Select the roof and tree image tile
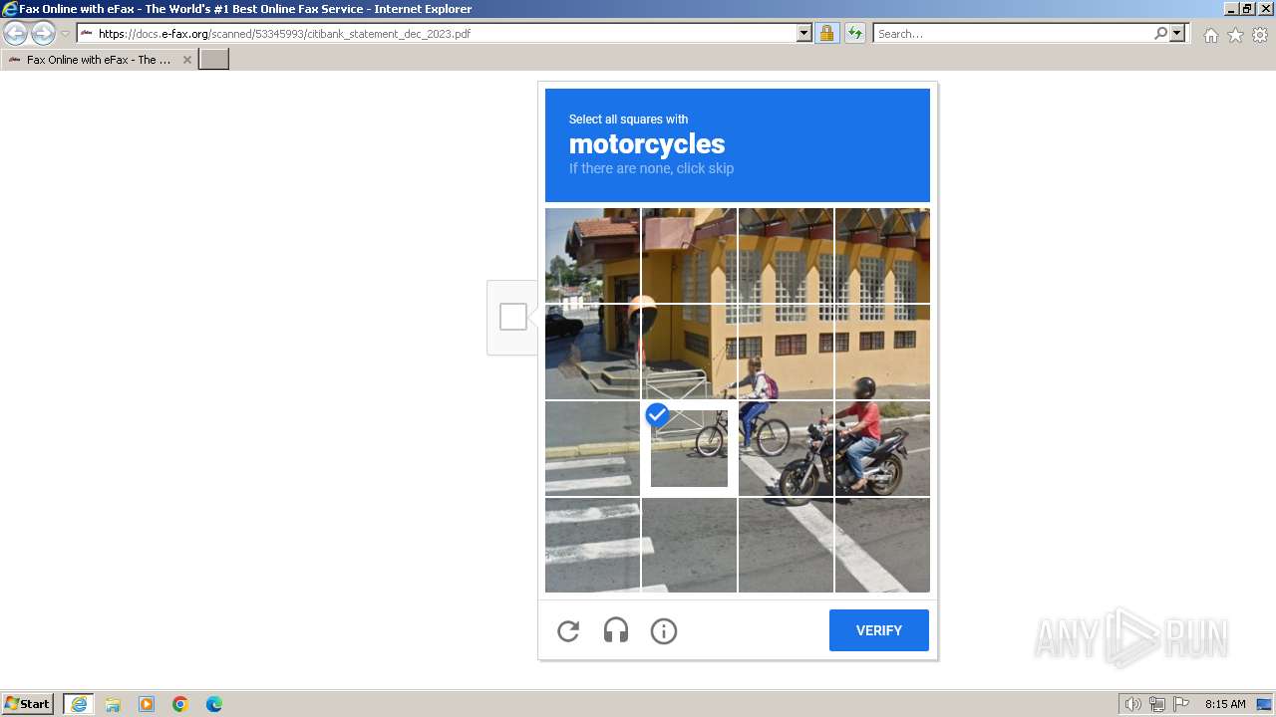The width and height of the screenshot is (1276, 717). click(x=592, y=255)
